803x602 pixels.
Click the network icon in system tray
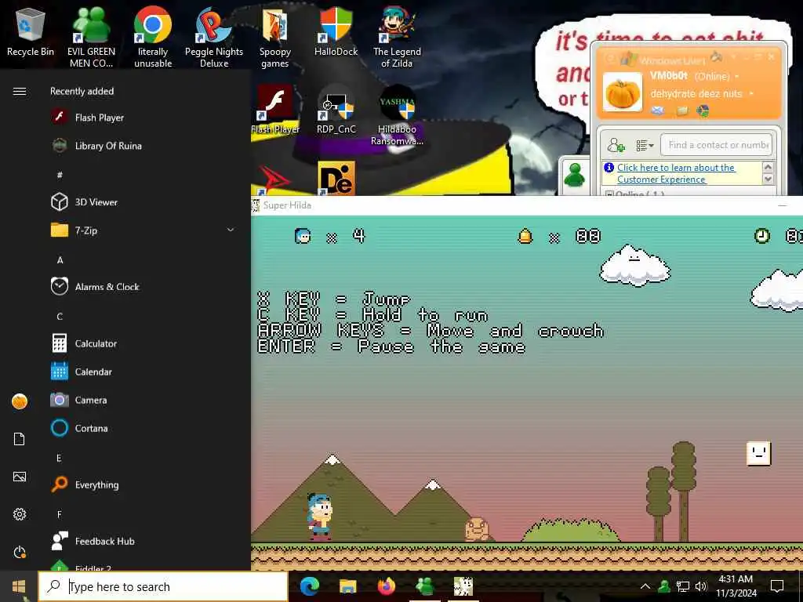[683, 586]
